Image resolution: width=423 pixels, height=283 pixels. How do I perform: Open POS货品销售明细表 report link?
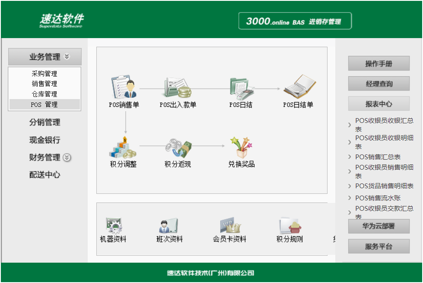[x=384, y=186]
